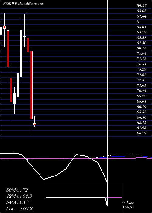The height and width of the screenshot is (213, 152).
Task: Click the NYSE WD MunafaSutra.com chart title
Action: tap(23, 4)
